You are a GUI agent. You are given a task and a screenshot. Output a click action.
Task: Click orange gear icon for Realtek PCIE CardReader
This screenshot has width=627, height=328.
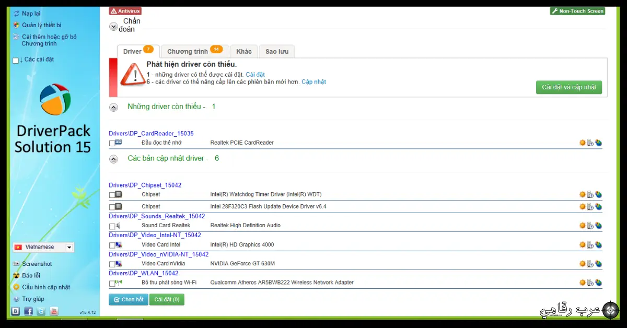click(583, 143)
